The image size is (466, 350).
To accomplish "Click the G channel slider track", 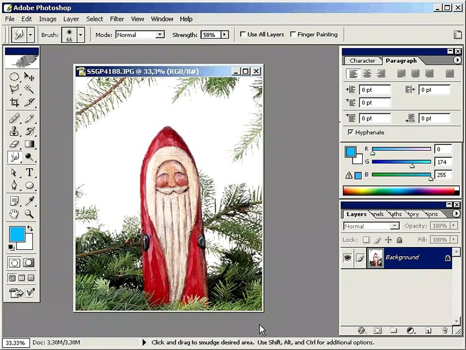I will click(x=401, y=161).
